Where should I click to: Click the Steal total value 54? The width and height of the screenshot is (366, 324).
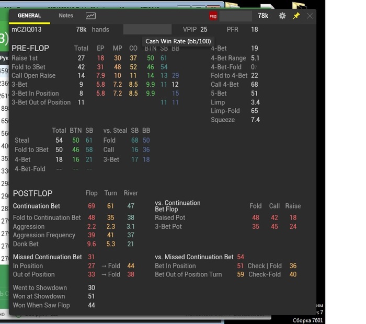click(59, 140)
